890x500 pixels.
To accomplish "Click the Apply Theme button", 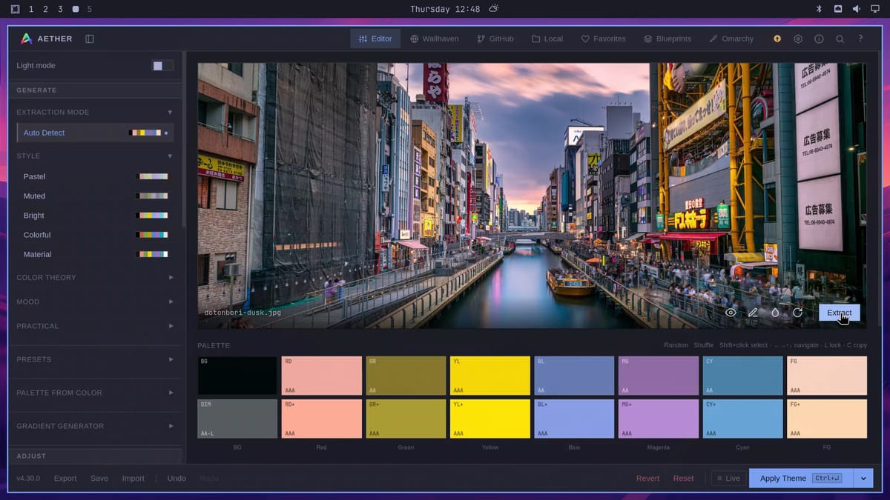I will point(801,479).
